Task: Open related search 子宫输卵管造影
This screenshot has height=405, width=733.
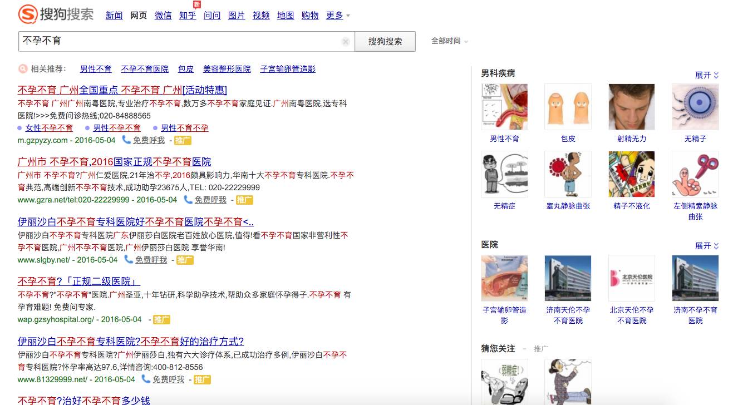Action: (x=288, y=69)
